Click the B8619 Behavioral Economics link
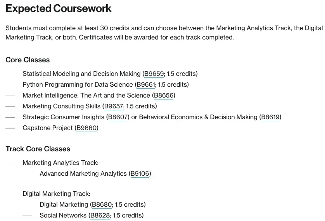The image size is (325, 221). click(270, 117)
